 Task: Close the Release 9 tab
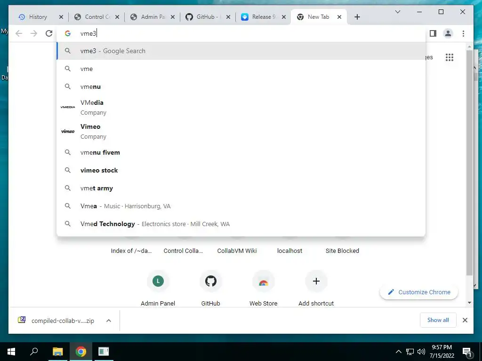284,17
